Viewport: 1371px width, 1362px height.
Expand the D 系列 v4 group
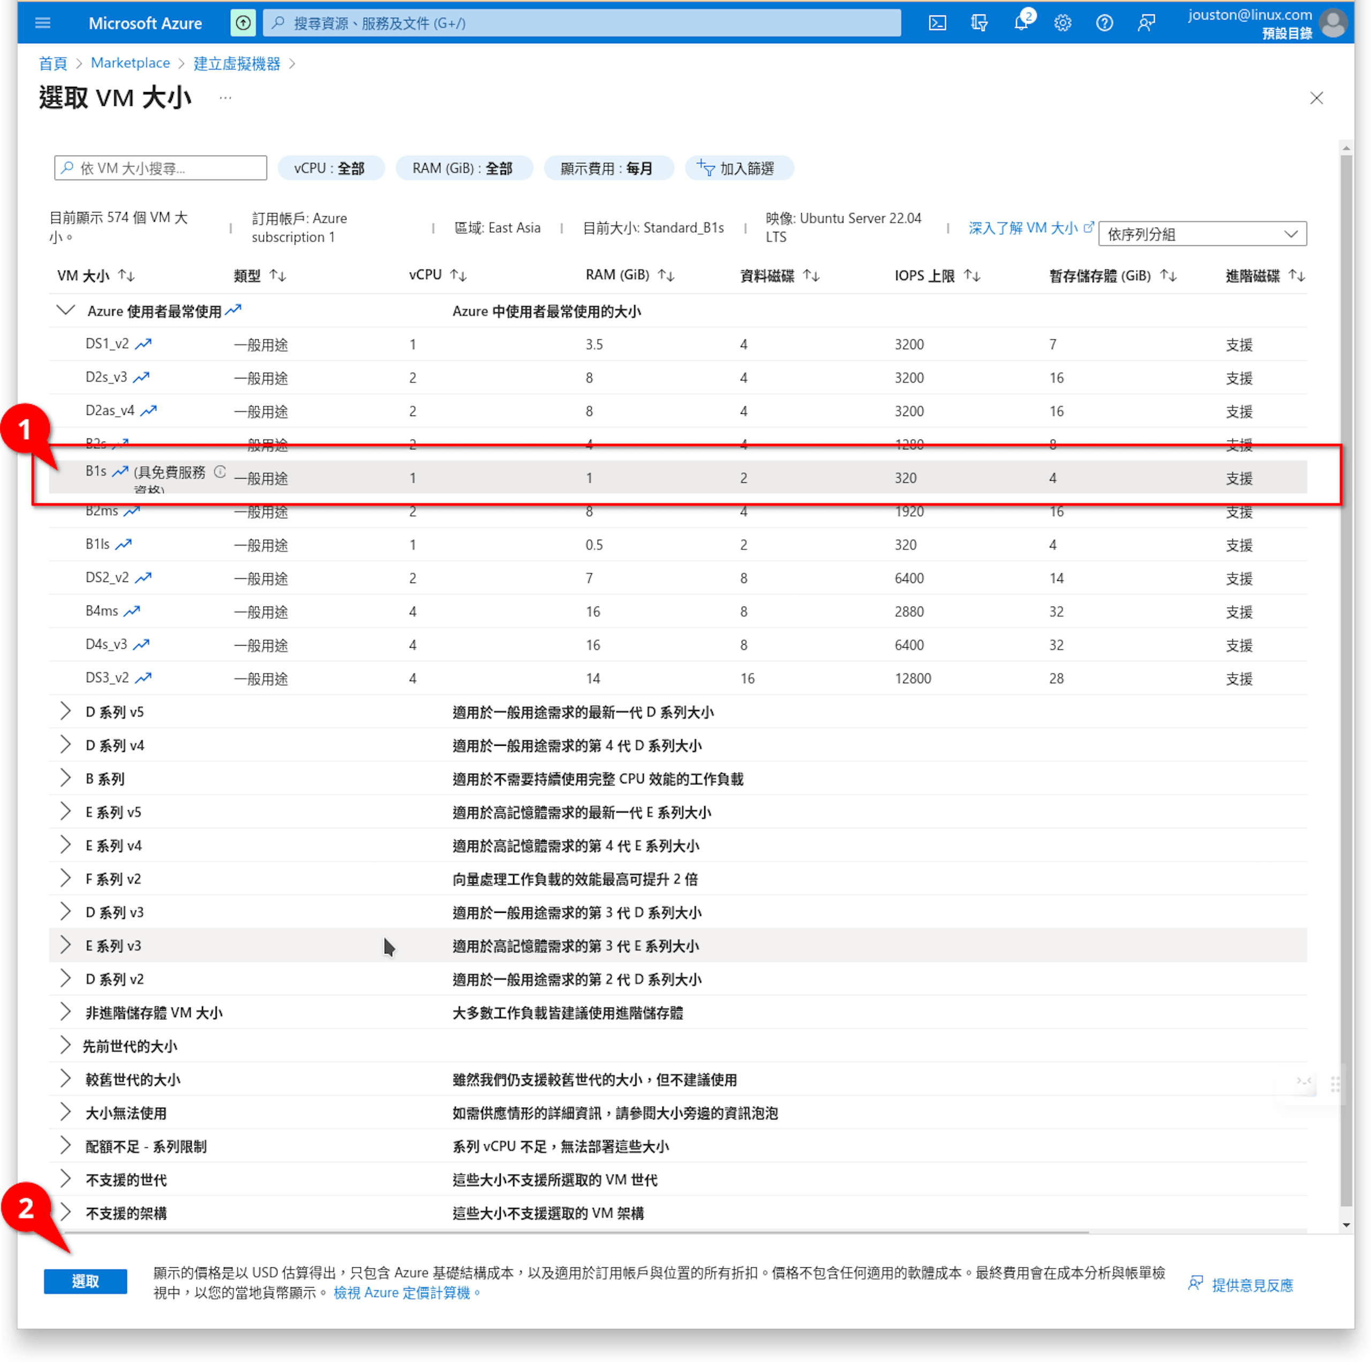pos(65,744)
